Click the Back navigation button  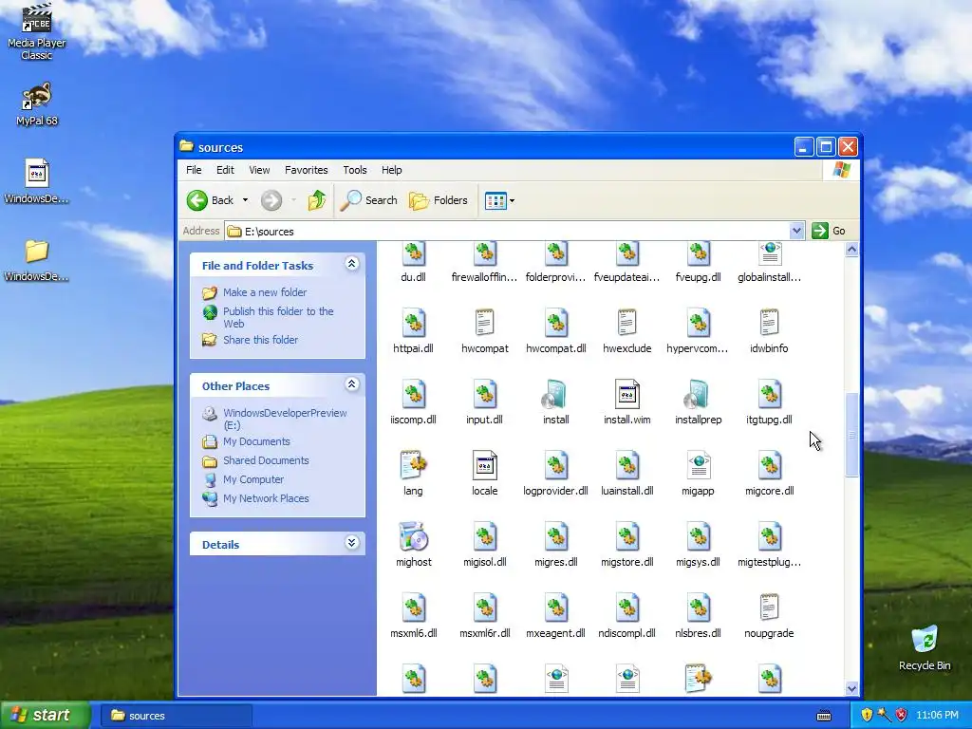coord(211,200)
